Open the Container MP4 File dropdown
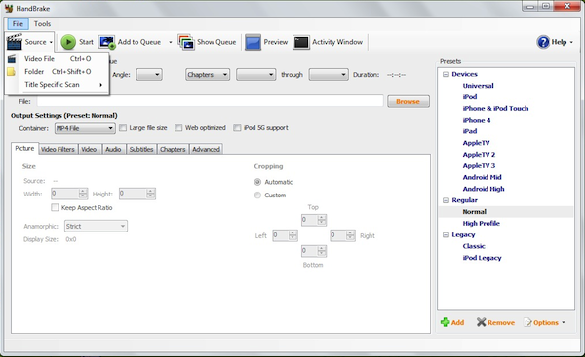 click(x=85, y=128)
